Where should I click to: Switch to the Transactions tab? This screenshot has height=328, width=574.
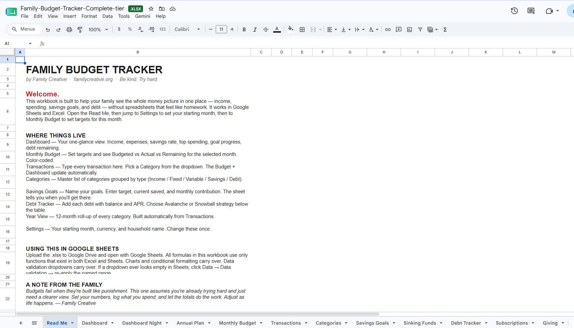(x=286, y=323)
